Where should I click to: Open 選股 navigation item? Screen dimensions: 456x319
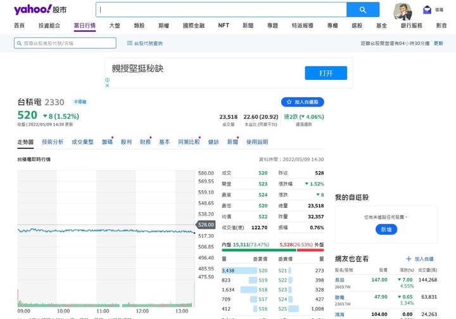tap(357, 25)
